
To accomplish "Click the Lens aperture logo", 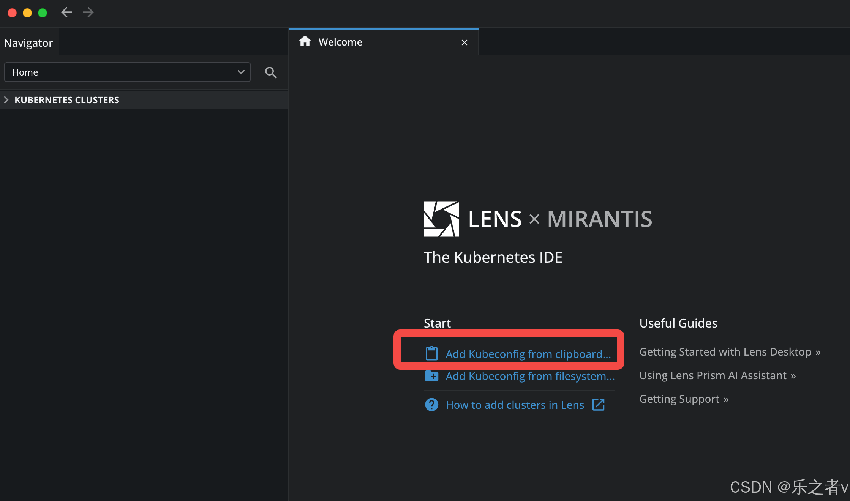I will (x=441, y=219).
